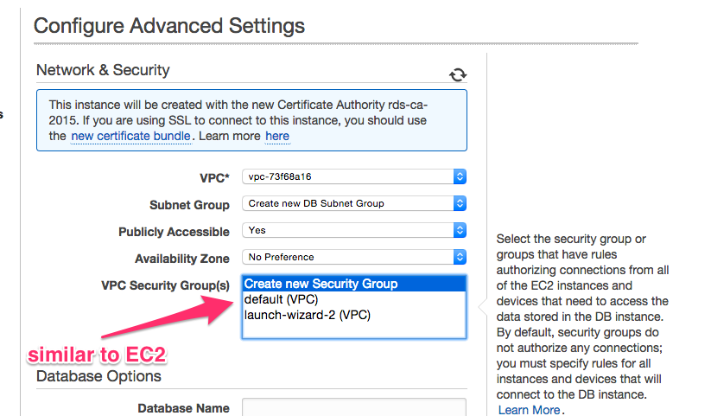Click the Subnet Group label
Screen dimensions: 711x416
point(189,205)
